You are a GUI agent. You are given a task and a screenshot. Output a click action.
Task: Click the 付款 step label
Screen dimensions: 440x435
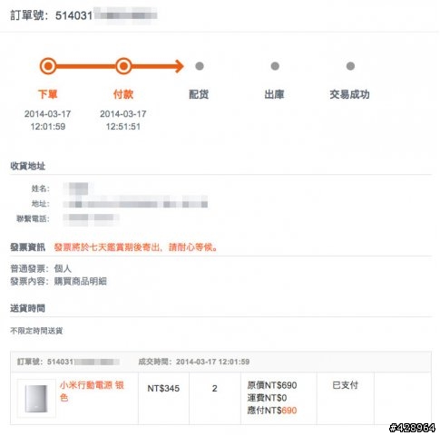coord(123,94)
